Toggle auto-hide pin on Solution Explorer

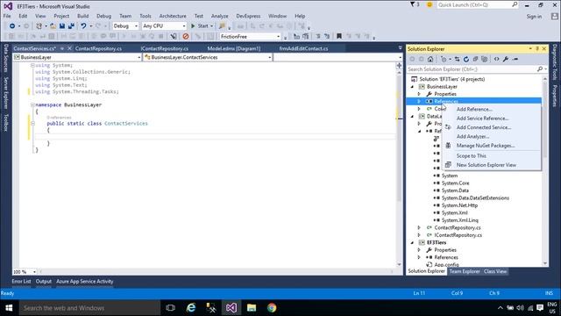537,49
